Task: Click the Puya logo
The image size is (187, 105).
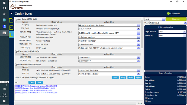Action: pyautogui.click(x=16, y=6)
